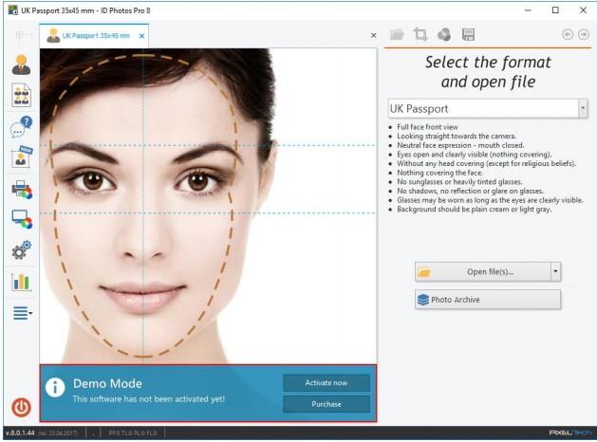The width and height of the screenshot is (597, 442).
Task: Click the app icon in the title bar
Action: click(x=13, y=10)
